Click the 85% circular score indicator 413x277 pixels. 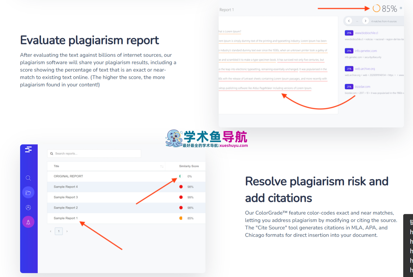(376, 8)
